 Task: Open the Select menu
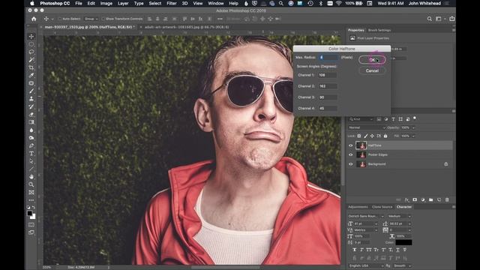point(155,3)
